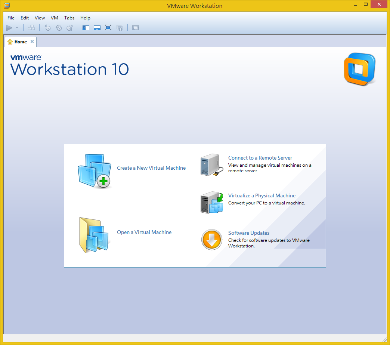Click the Unity mode toolbar icon
390x345 pixels.
pyautogui.click(x=120, y=28)
